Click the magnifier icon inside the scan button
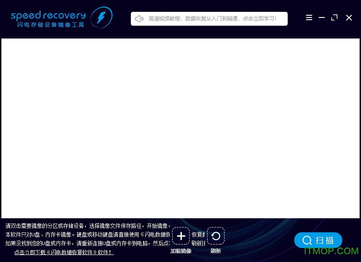361x262 pixels. [308, 240]
